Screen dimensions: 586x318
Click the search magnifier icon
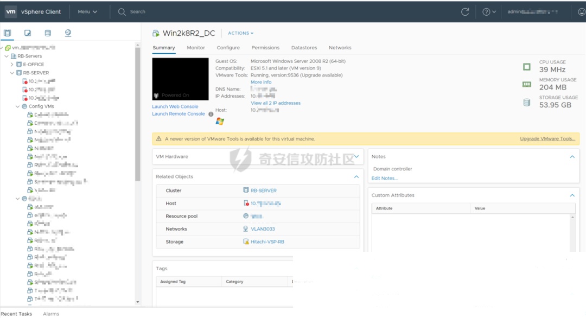coord(122,11)
